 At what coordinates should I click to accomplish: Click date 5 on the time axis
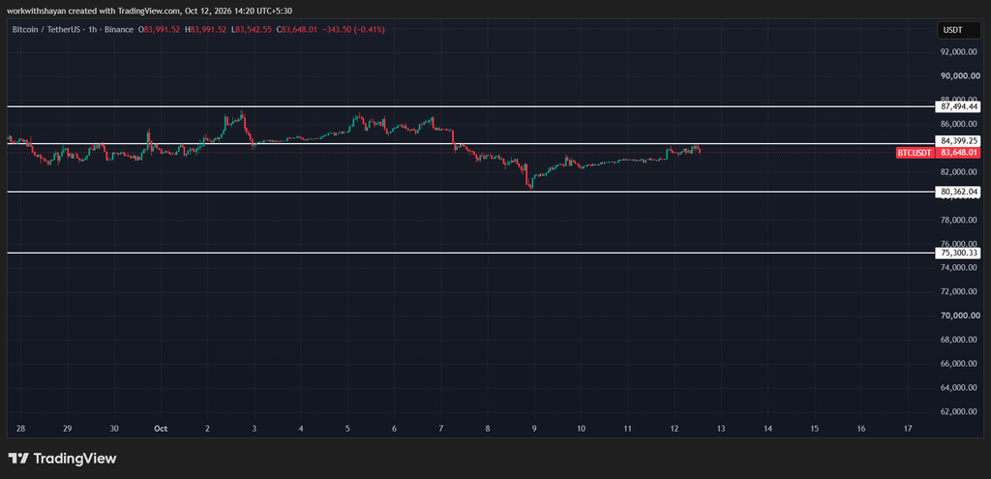click(347, 429)
